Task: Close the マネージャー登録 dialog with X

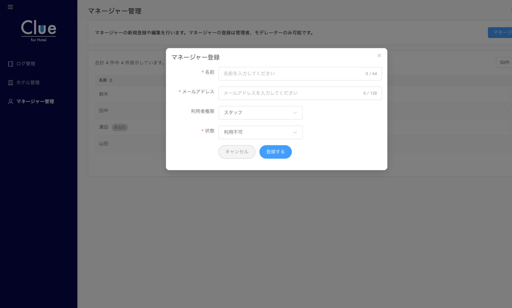Action: [x=379, y=56]
